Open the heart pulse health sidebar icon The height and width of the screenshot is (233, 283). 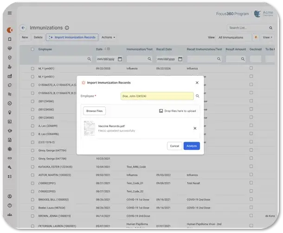[x=10, y=48]
